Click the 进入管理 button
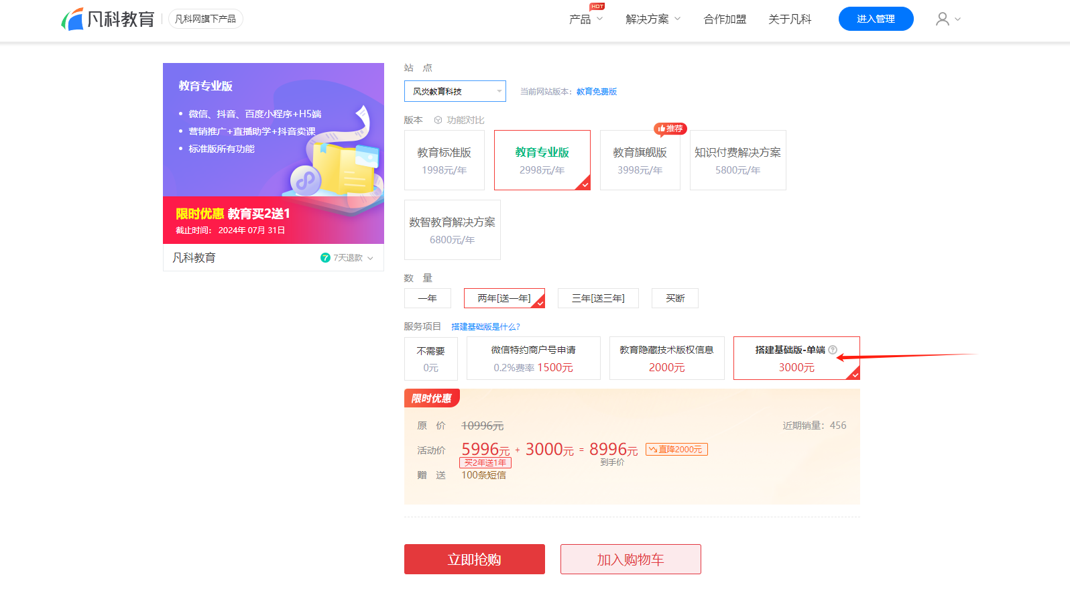Viewport: 1070px width, 589px height. click(x=876, y=19)
